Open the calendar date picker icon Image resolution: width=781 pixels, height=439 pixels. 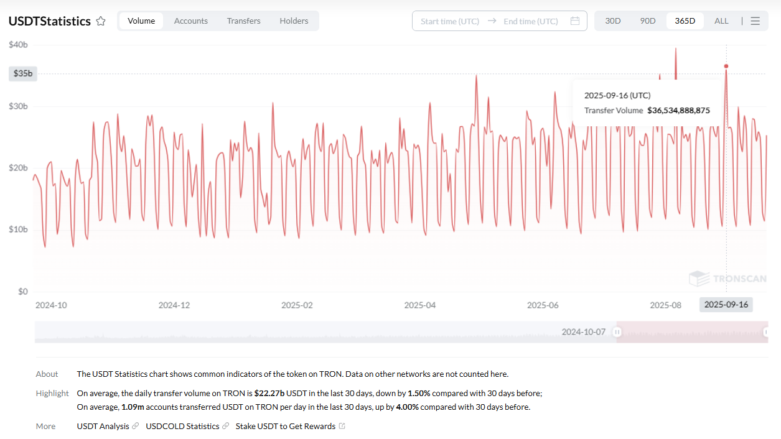(575, 21)
